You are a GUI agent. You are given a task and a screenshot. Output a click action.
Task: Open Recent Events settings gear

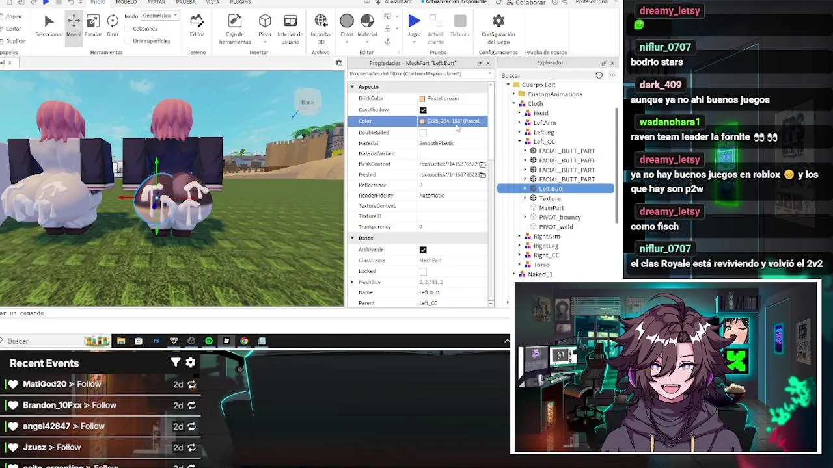coord(190,363)
